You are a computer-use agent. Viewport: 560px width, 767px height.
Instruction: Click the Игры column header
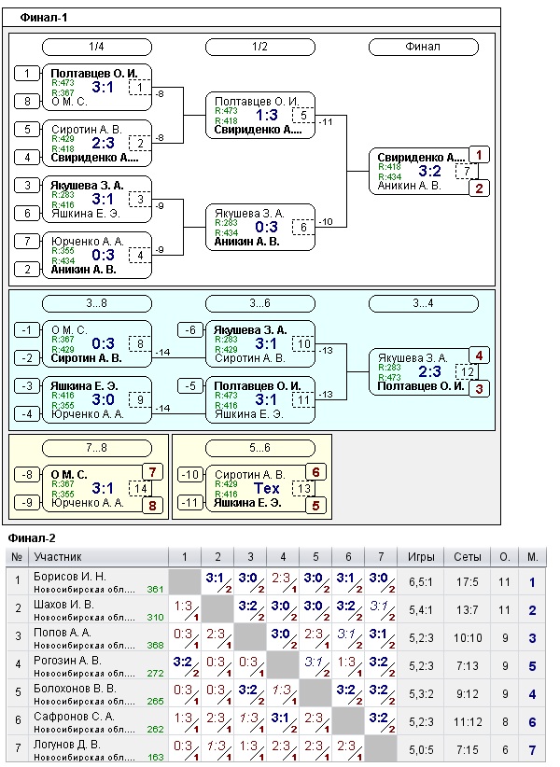(x=420, y=557)
